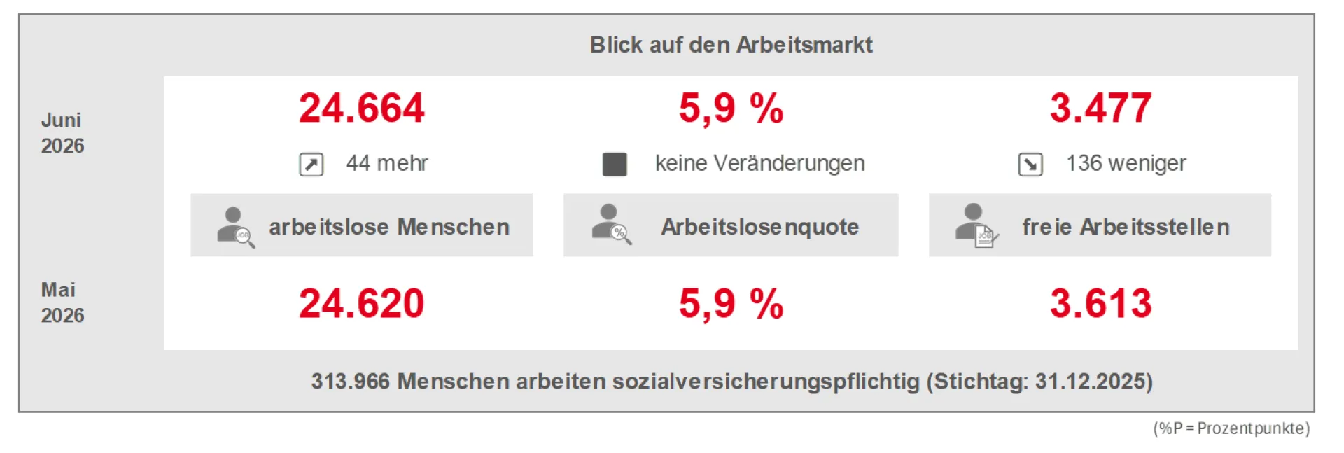The height and width of the screenshot is (453, 1344).
Task: Click the keine Veränderungen text
Action: [x=760, y=164]
